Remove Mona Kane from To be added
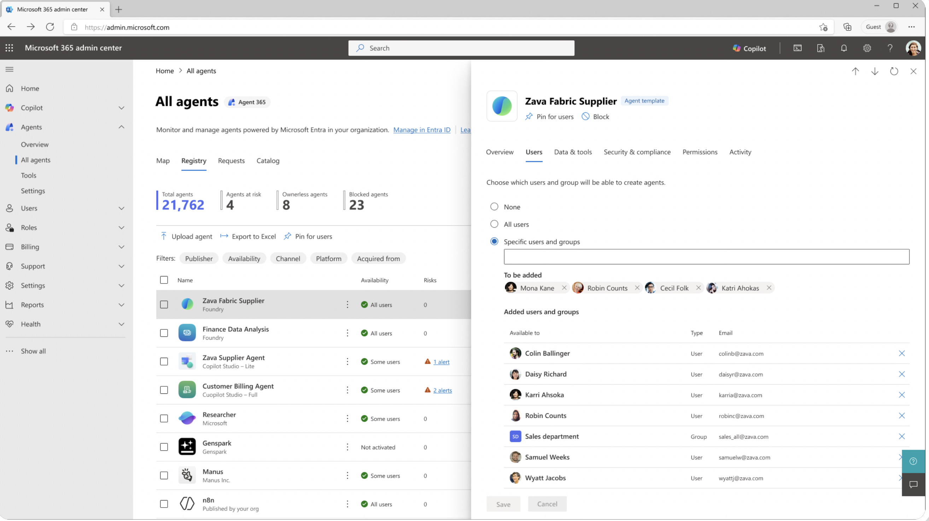This screenshot has height=521, width=929. pos(564,288)
